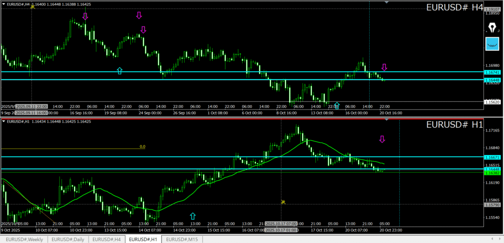This screenshot has width=504, height=243.
Task: Select the cyan up arrow on H1 chart
Action: click(x=192, y=216)
